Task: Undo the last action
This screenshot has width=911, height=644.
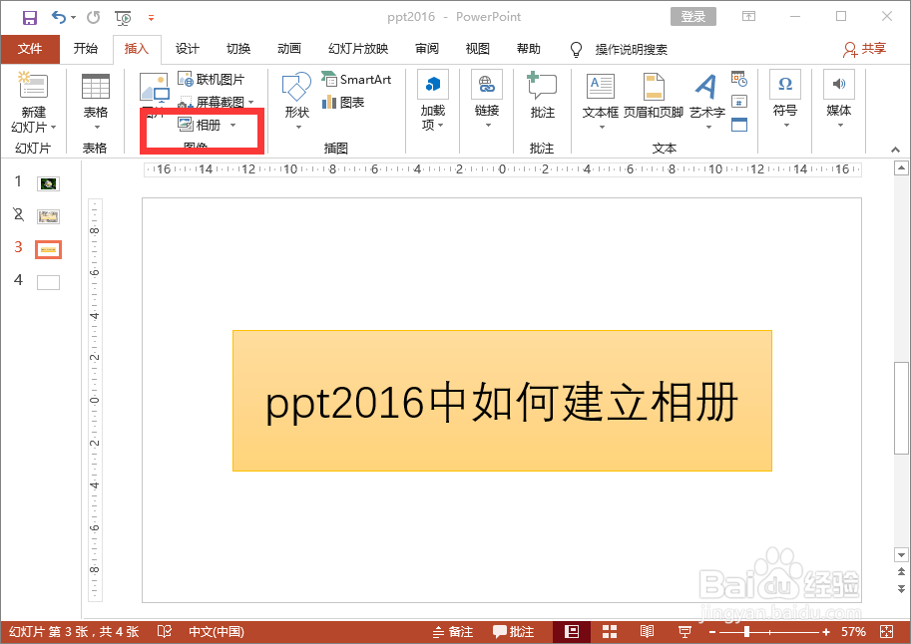Action: pos(59,17)
